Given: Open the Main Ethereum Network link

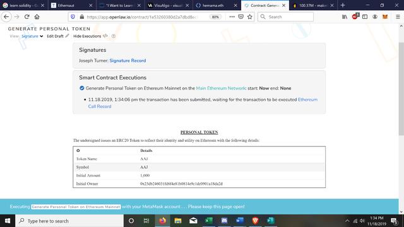Looking at the screenshot, I should [x=220, y=88].
